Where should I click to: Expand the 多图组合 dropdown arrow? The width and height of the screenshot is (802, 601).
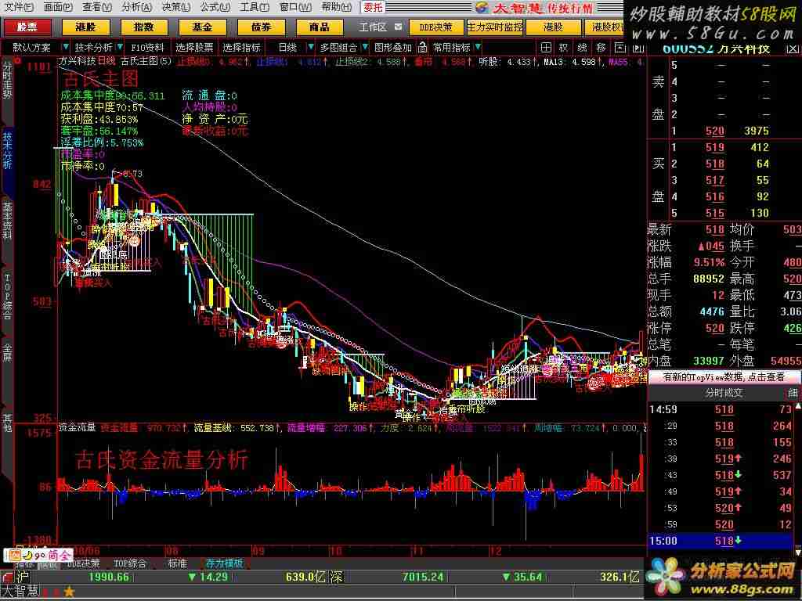click(x=365, y=47)
